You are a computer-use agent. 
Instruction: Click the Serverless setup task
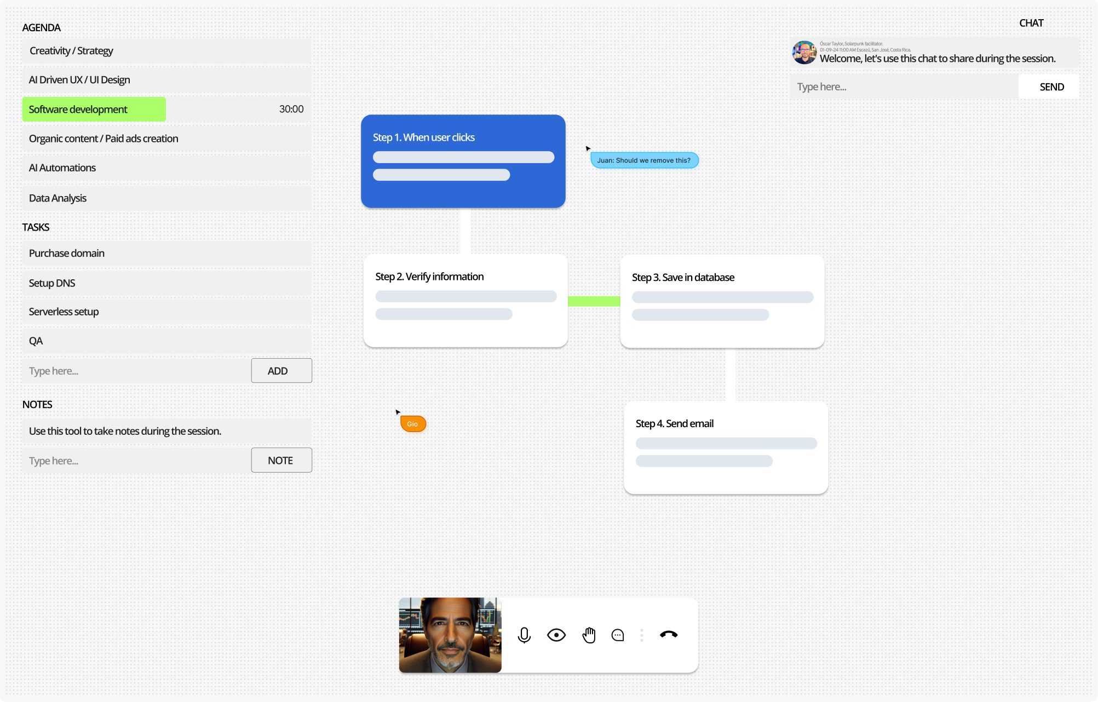coord(166,312)
